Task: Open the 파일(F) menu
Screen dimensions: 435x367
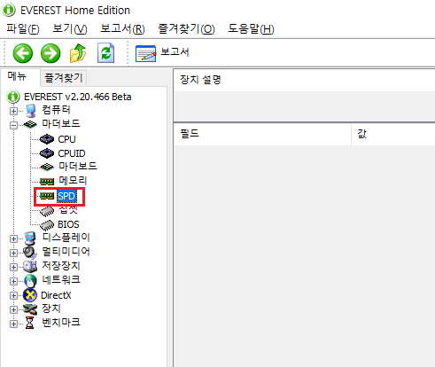Action: click(x=23, y=29)
